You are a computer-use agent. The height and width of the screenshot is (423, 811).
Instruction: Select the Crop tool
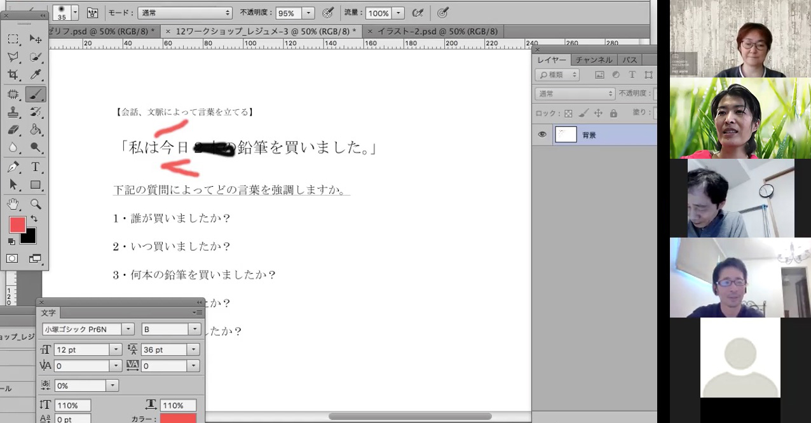(13, 75)
